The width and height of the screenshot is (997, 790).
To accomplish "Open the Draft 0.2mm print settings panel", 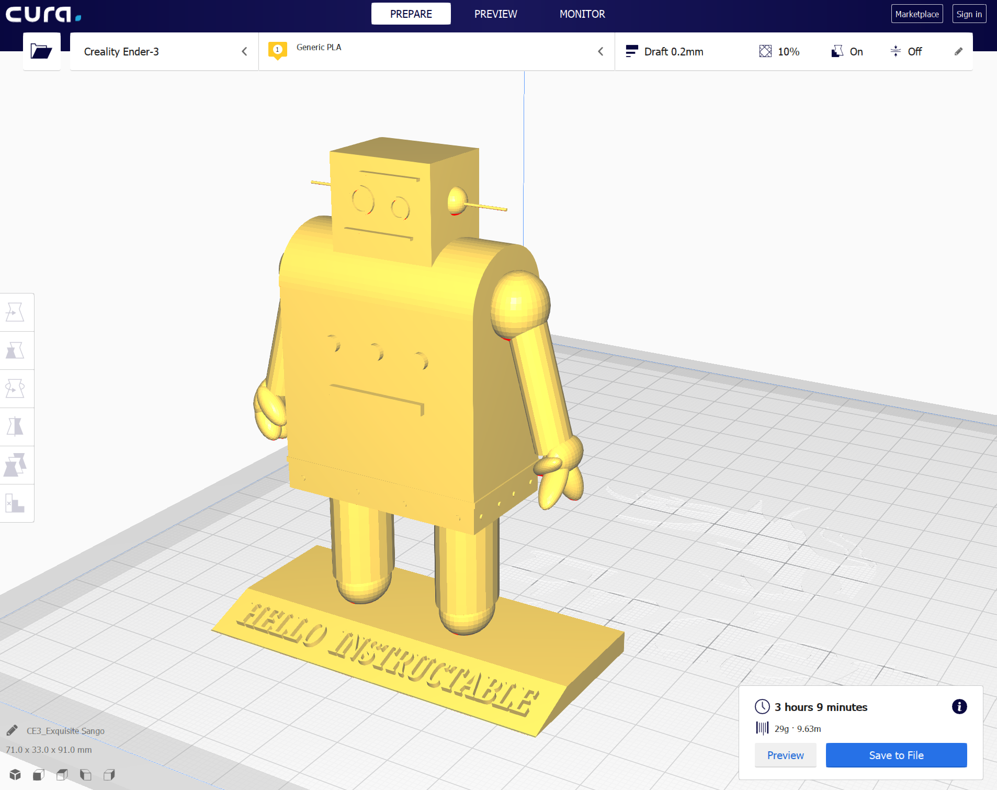I will [674, 51].
